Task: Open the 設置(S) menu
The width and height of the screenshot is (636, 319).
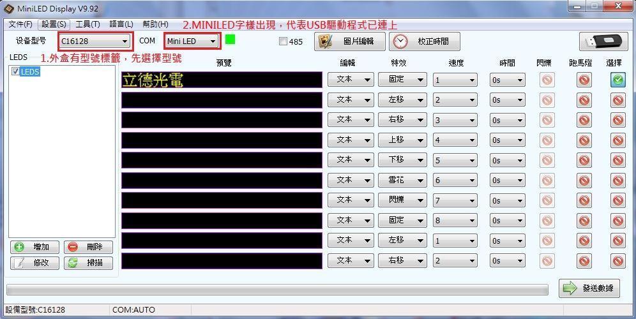Action: tap(54, 24)
